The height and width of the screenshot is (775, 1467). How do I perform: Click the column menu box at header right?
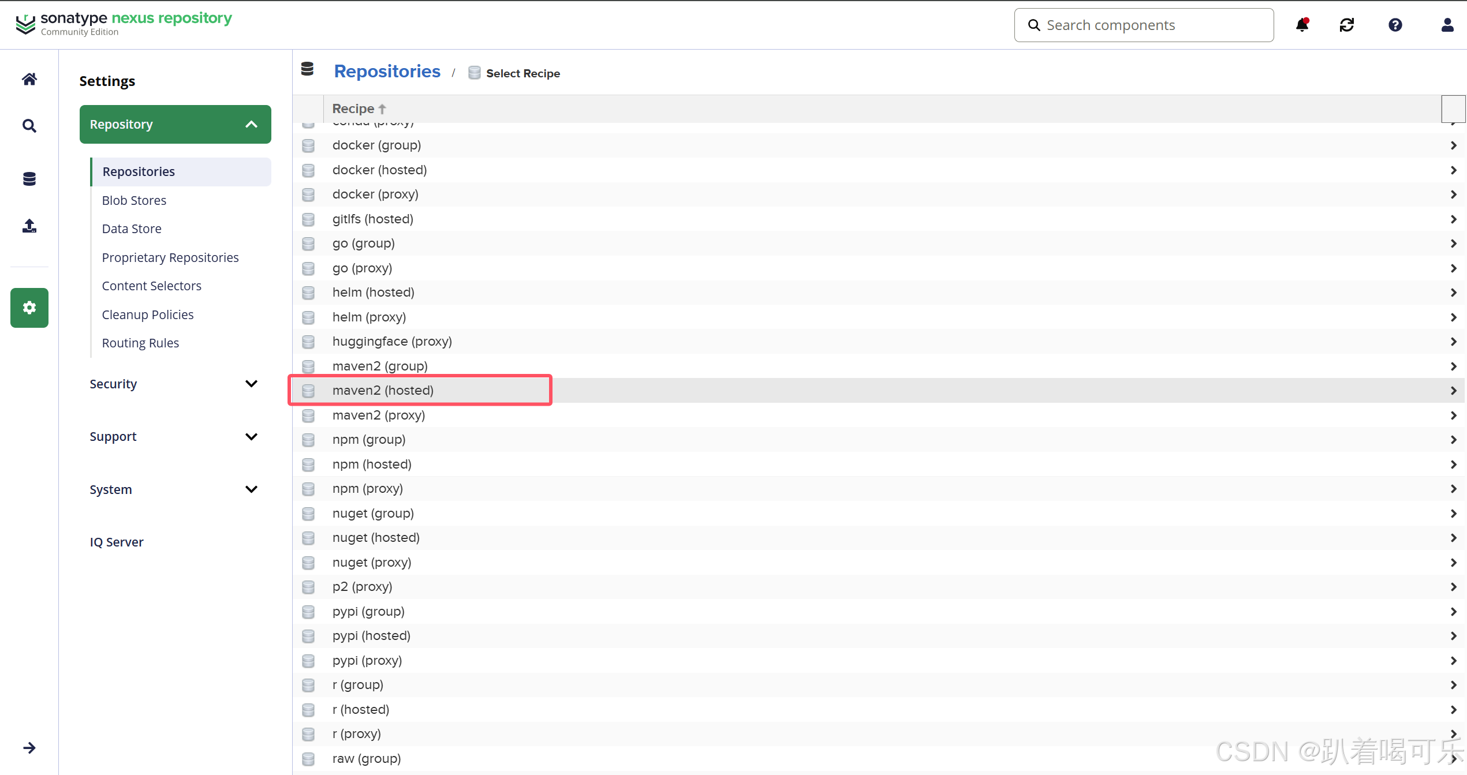[1453, 108]
